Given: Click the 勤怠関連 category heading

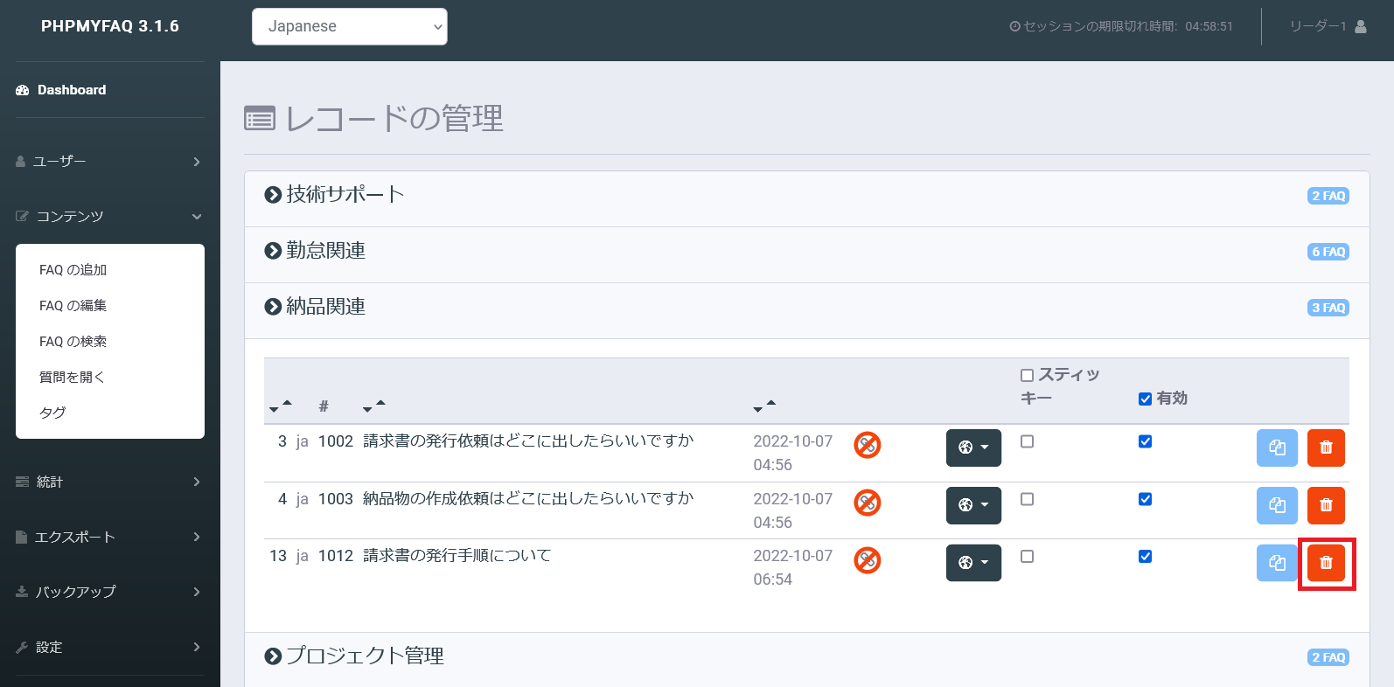Looking at the screenshot, I should (326, 251).
